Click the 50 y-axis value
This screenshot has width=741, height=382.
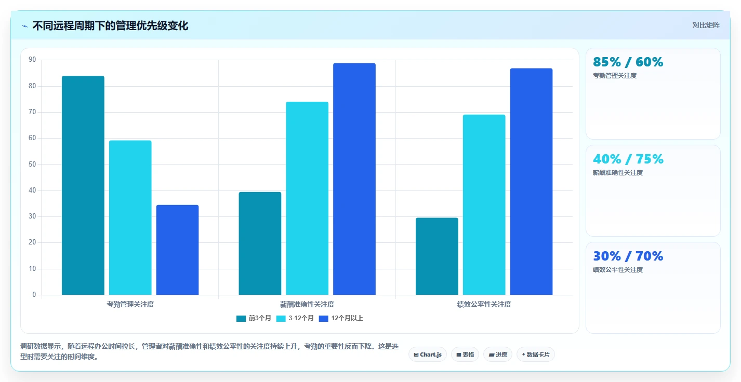(x=32, y=165)
